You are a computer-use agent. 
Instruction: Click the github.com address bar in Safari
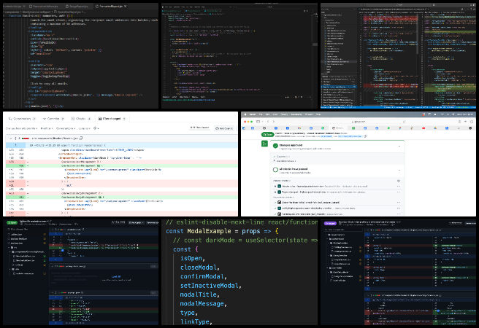coord(360,121)
